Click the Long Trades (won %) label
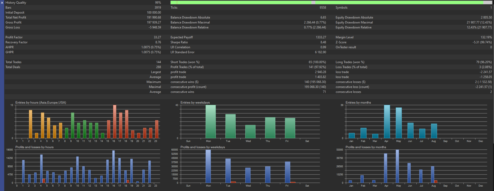Screen dimensions: 494x191 [x=350, y=62]
